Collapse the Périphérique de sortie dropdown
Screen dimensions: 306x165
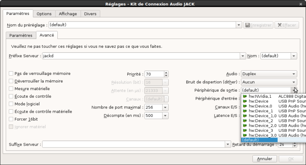coord(294,90)
